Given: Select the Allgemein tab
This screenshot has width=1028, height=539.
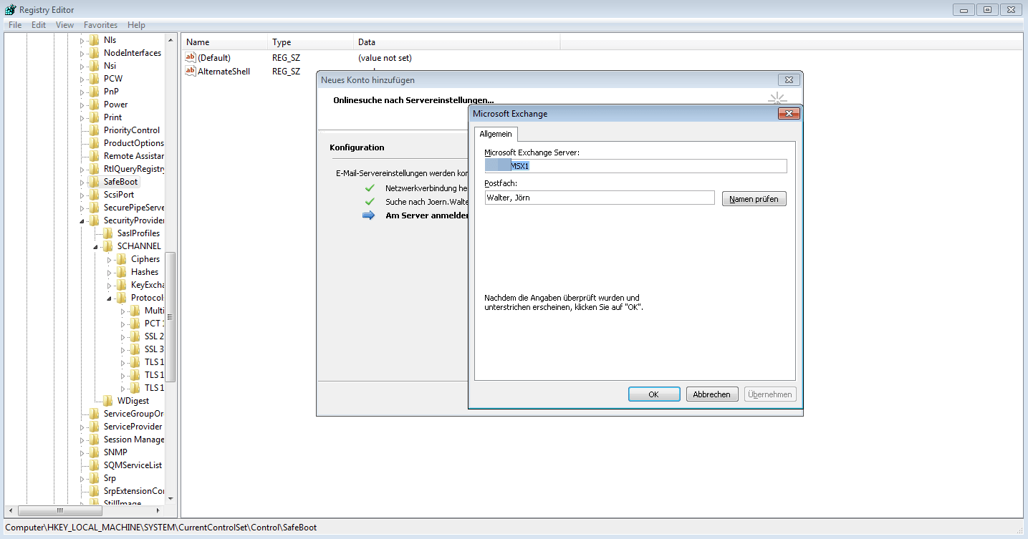Looking at the screenshot, I should [496, 135].
